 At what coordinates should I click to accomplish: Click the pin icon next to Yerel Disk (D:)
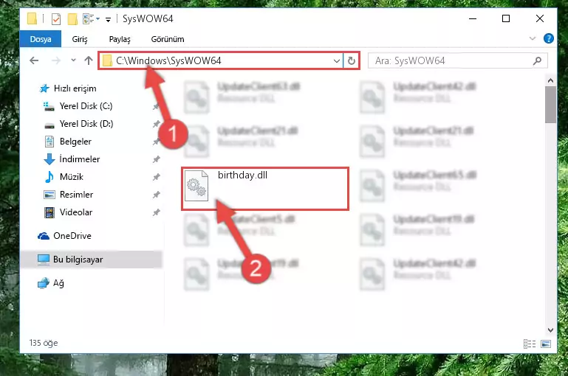(x=156, y=124)
